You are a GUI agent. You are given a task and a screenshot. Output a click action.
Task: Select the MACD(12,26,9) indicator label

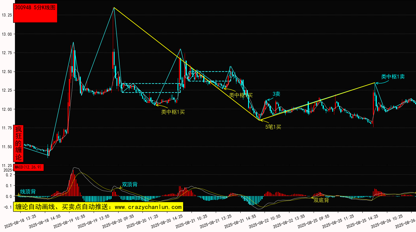click(x=29, y=167)
